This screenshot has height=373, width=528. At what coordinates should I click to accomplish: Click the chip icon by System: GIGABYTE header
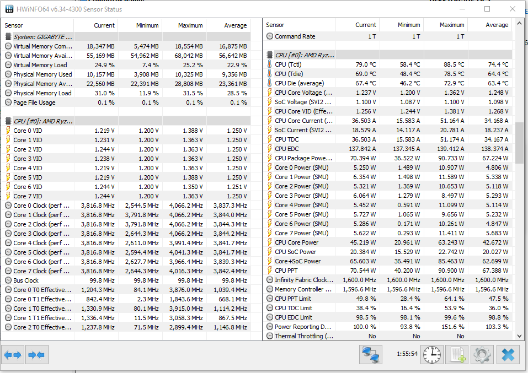coord(8,37)
